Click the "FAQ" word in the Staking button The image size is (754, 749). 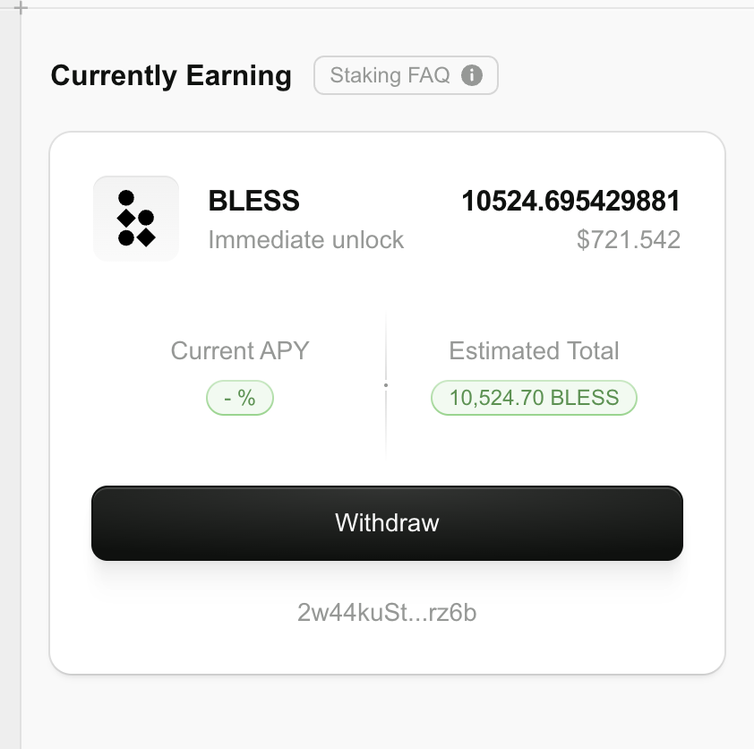point(430,75)
